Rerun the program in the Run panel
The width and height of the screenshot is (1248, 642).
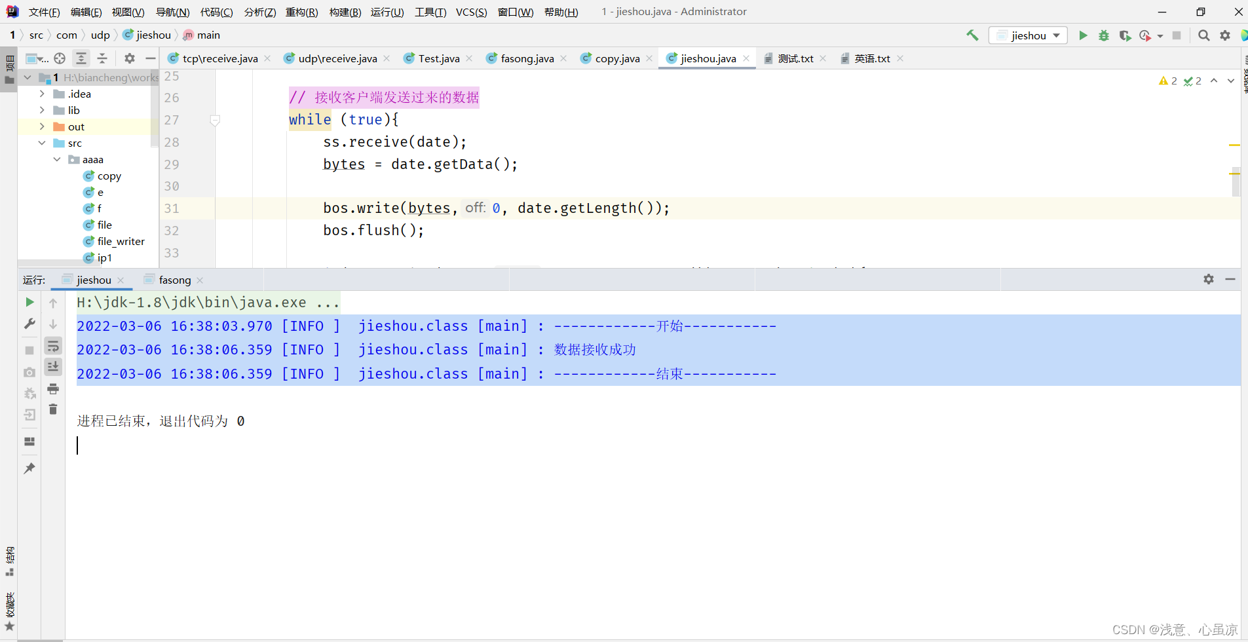click(x=29, y=302)
